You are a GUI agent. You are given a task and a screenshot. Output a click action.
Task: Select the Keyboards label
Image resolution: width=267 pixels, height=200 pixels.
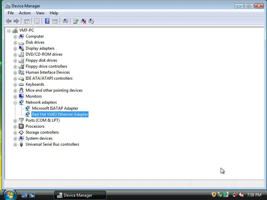[x=35, y=84]
